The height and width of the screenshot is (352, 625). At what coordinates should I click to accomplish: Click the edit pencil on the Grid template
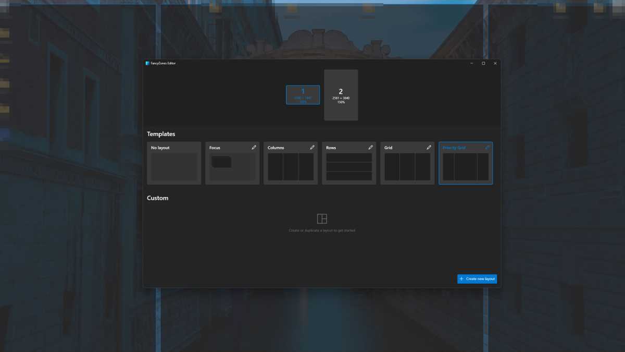coord(429,148)
